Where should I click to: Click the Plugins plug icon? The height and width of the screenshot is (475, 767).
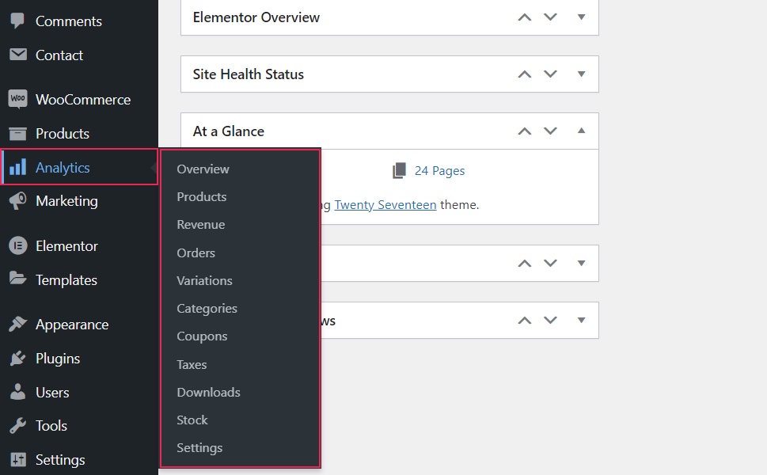click(x=17, y=359)
